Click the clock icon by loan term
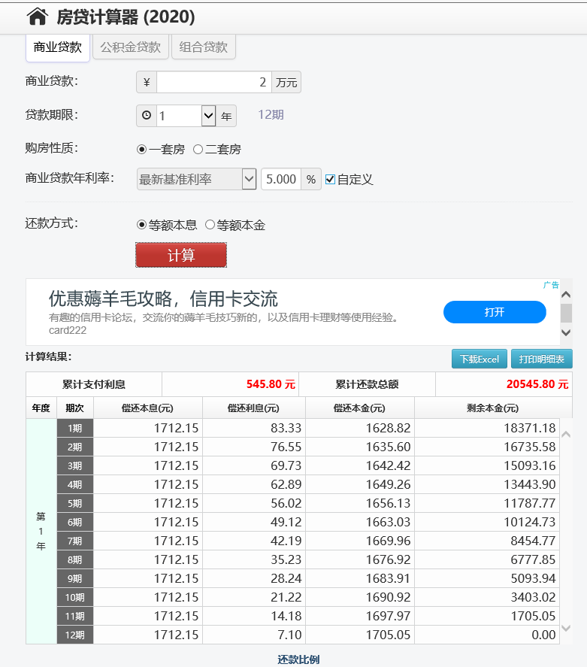 click(x=147, y=116)
